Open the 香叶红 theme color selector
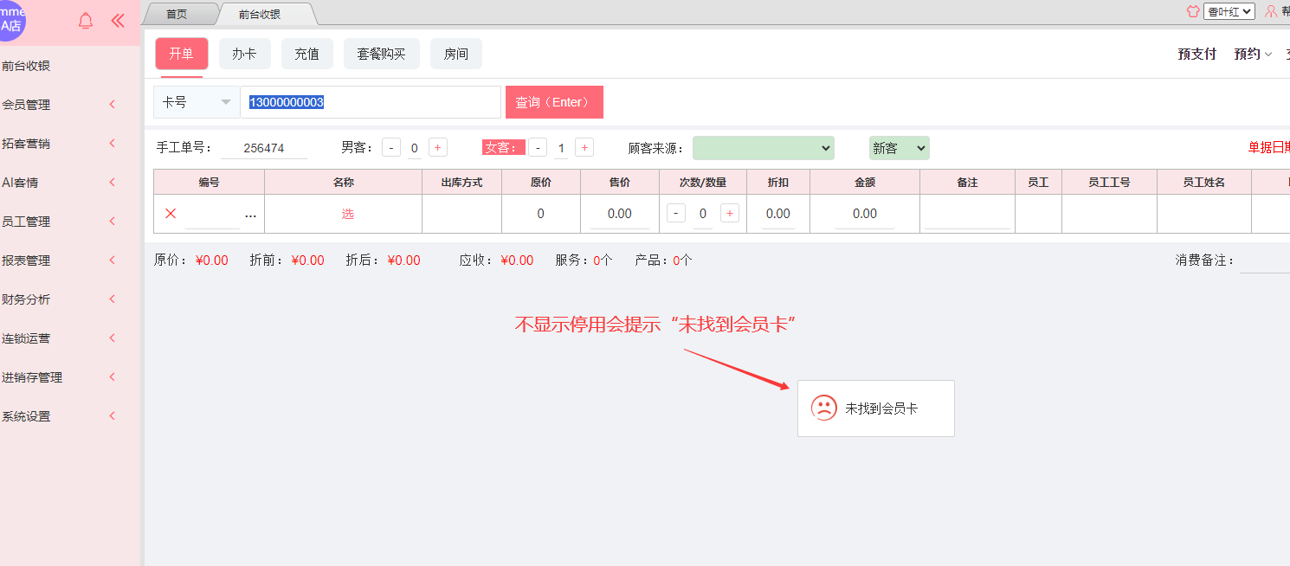Image resolution: width=1290 pixels, height=566 pixels. click(1229, 12)
